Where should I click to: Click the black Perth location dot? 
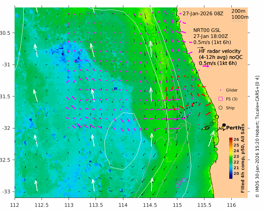point(224,125)
